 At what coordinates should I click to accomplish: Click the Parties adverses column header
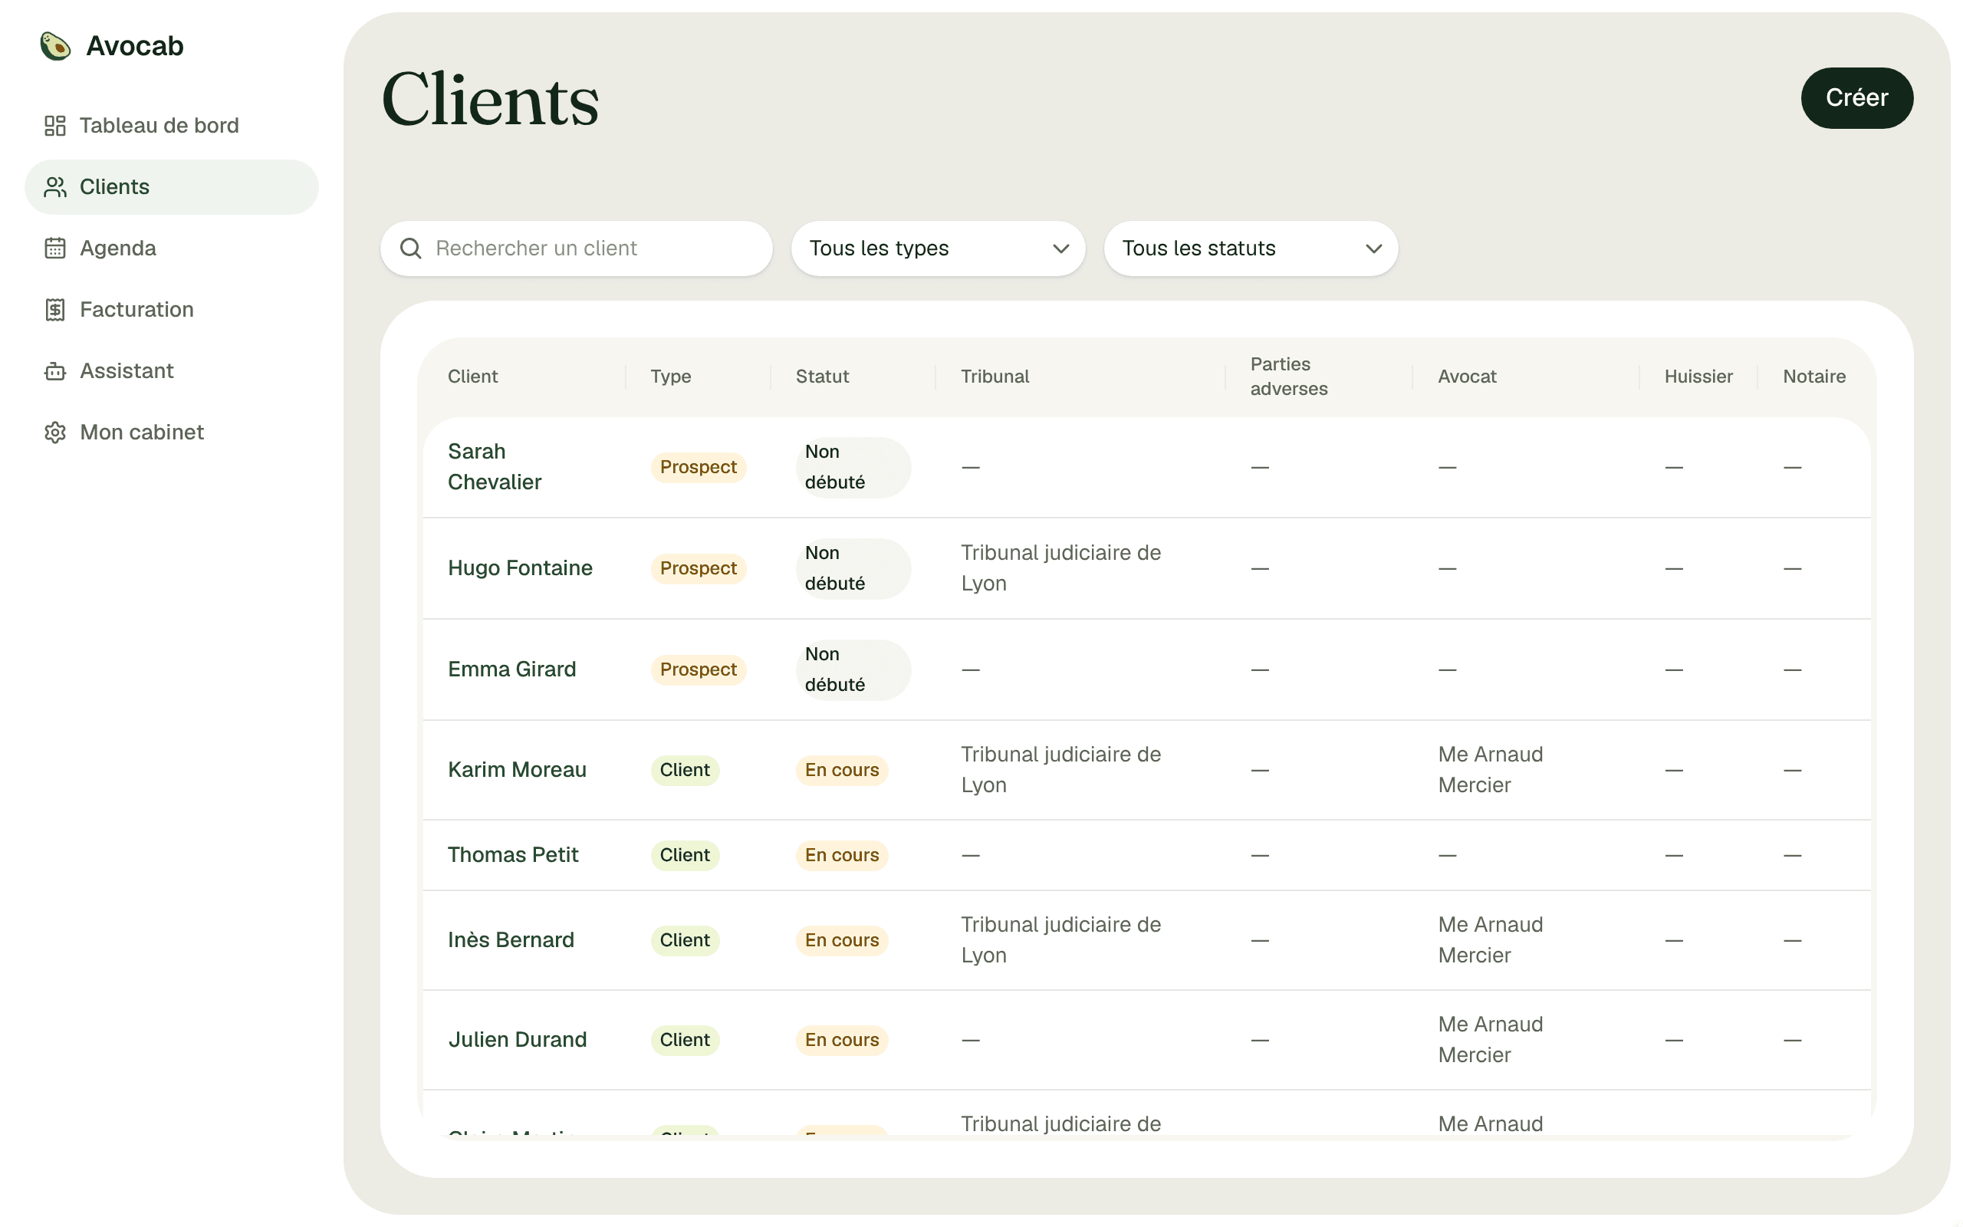[x=1289, y=377]
